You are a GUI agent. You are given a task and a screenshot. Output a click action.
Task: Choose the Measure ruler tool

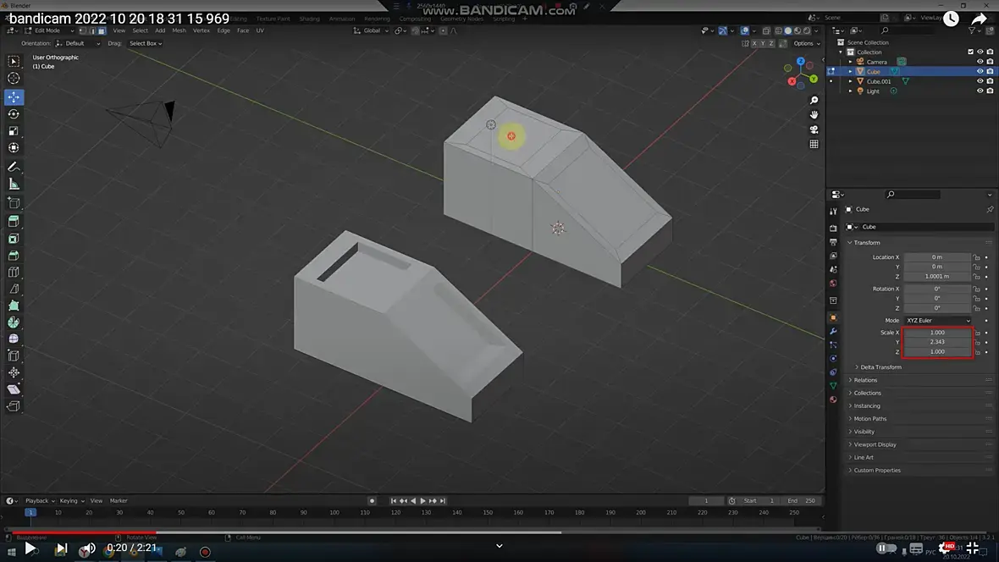(14, 185)
